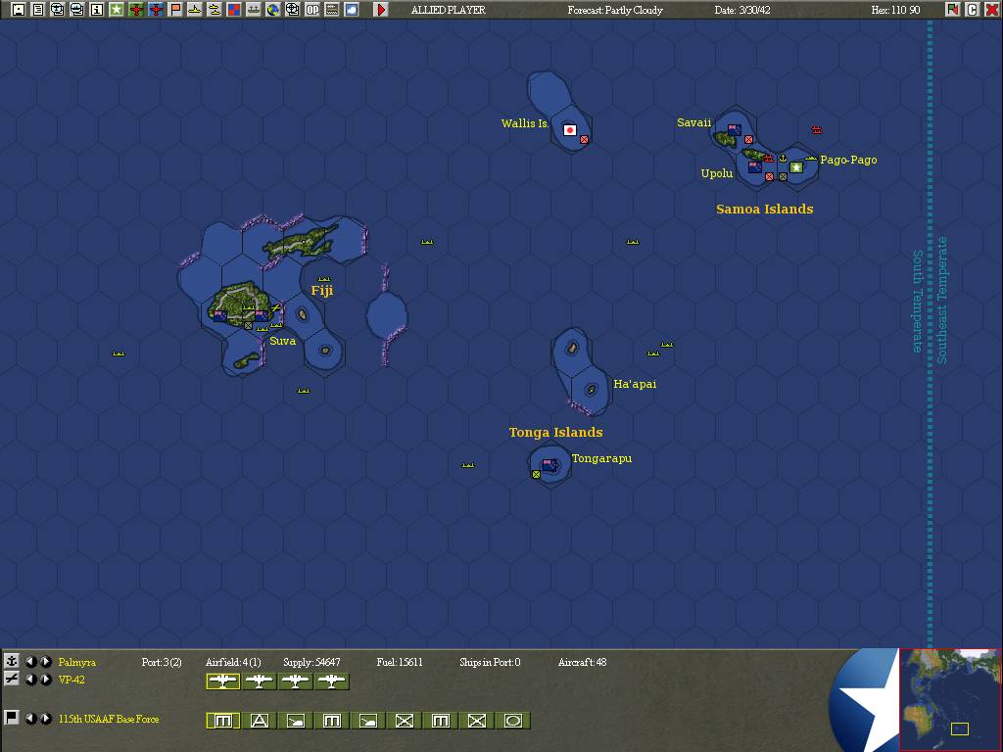Click the globe toolbar icon

273,10
